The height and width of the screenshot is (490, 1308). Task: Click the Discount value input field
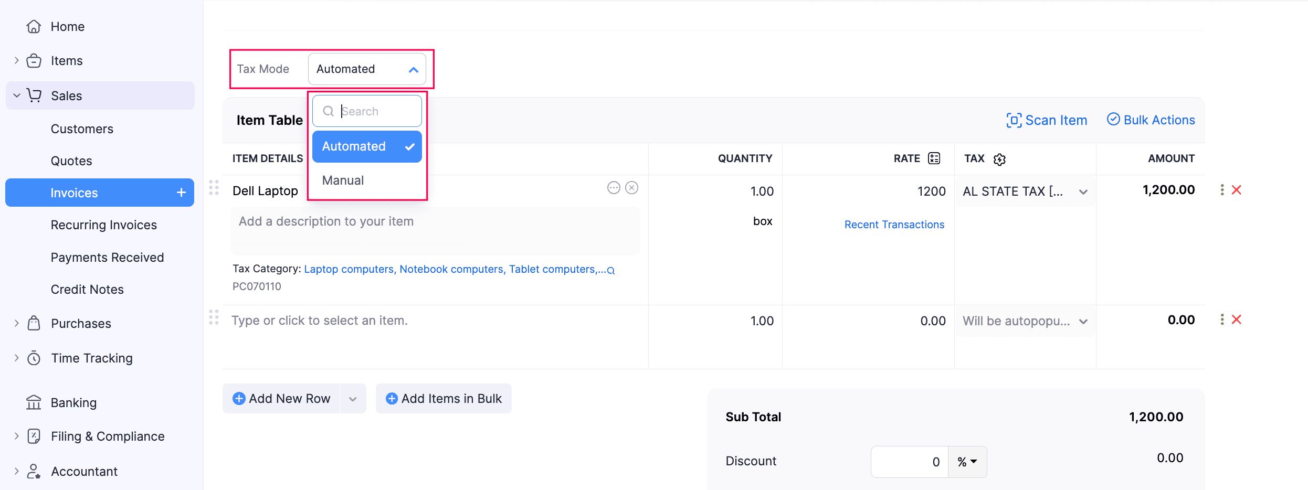[x=910, y=462]
